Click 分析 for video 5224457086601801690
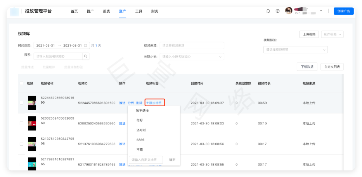This screenshot has width=362, height=177. (x=131, y=103)
